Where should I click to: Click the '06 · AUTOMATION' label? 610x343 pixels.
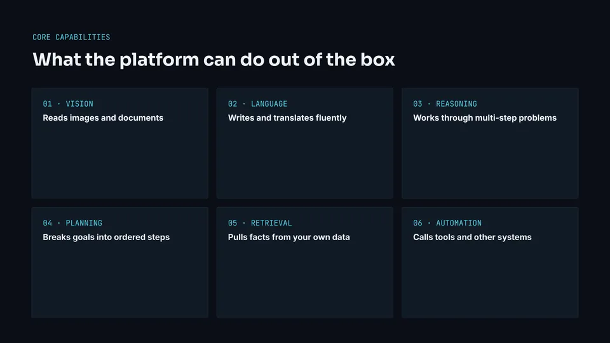click(447, 223)
